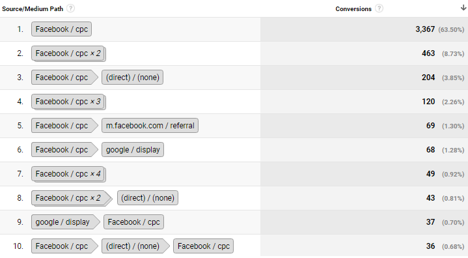Click the 3,367 conversions value
Image resolution: width=468 pixels, height=258 pixels.
click(x=425, y=29)
